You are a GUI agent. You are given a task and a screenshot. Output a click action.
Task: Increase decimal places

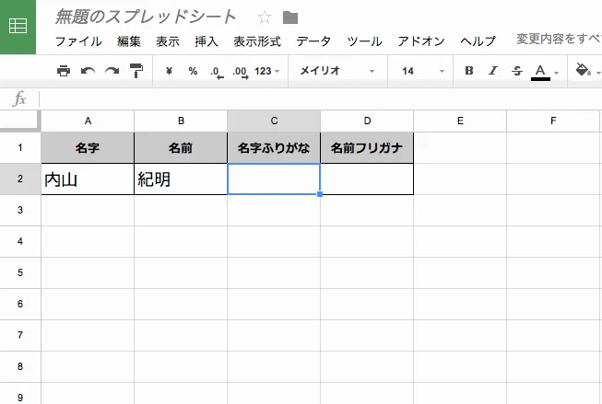pos(241,72)
